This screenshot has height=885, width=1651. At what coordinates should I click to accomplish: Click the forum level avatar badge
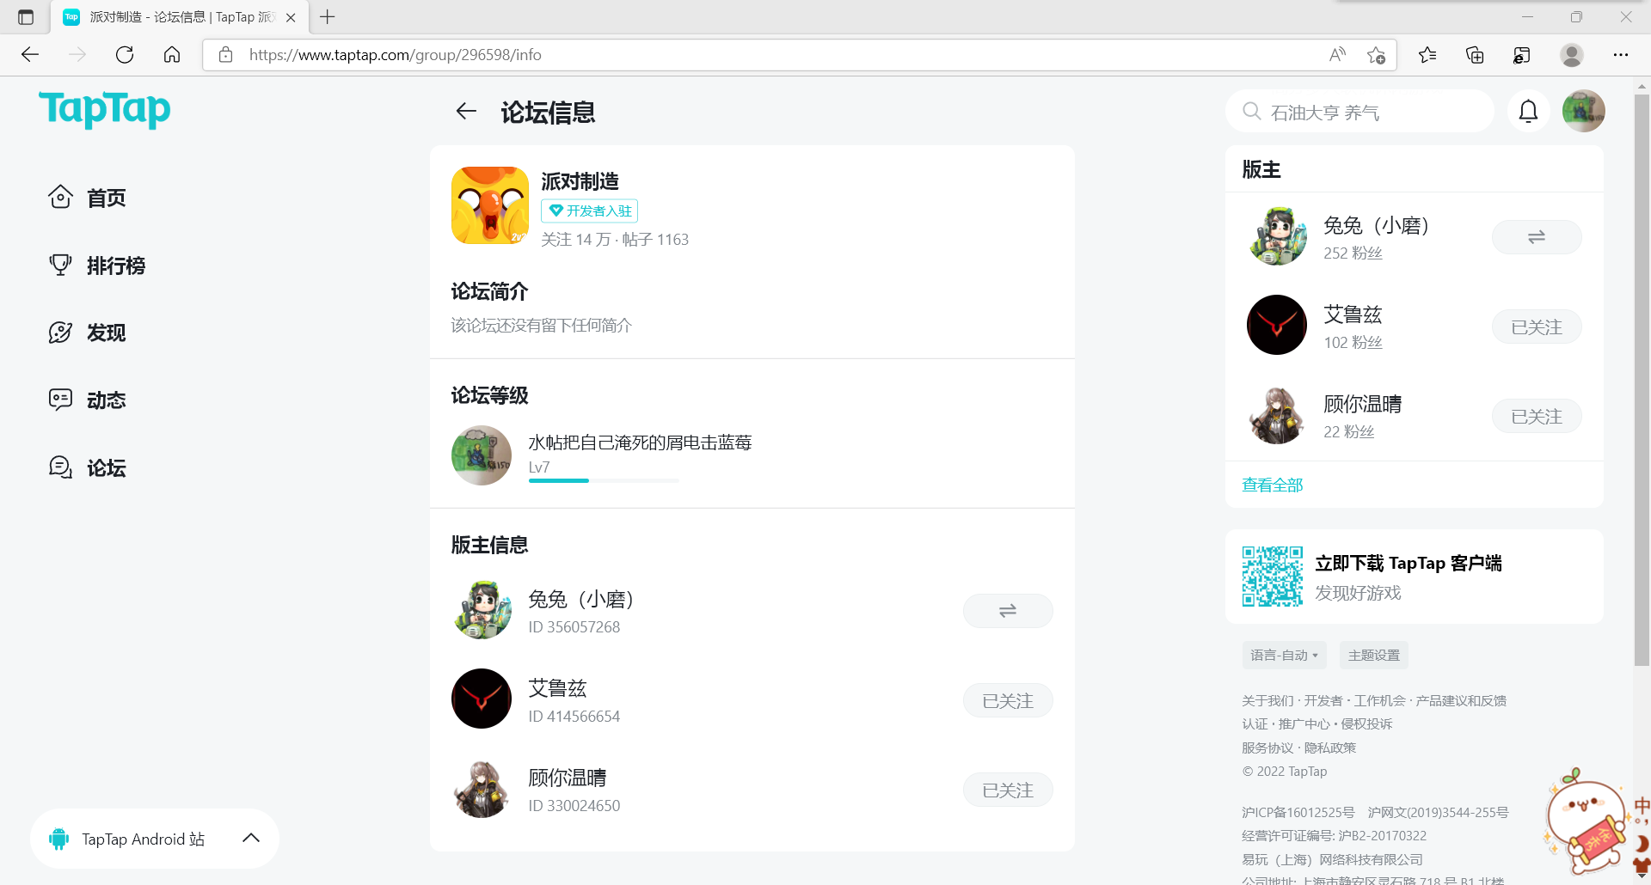(x=482, y=455)
